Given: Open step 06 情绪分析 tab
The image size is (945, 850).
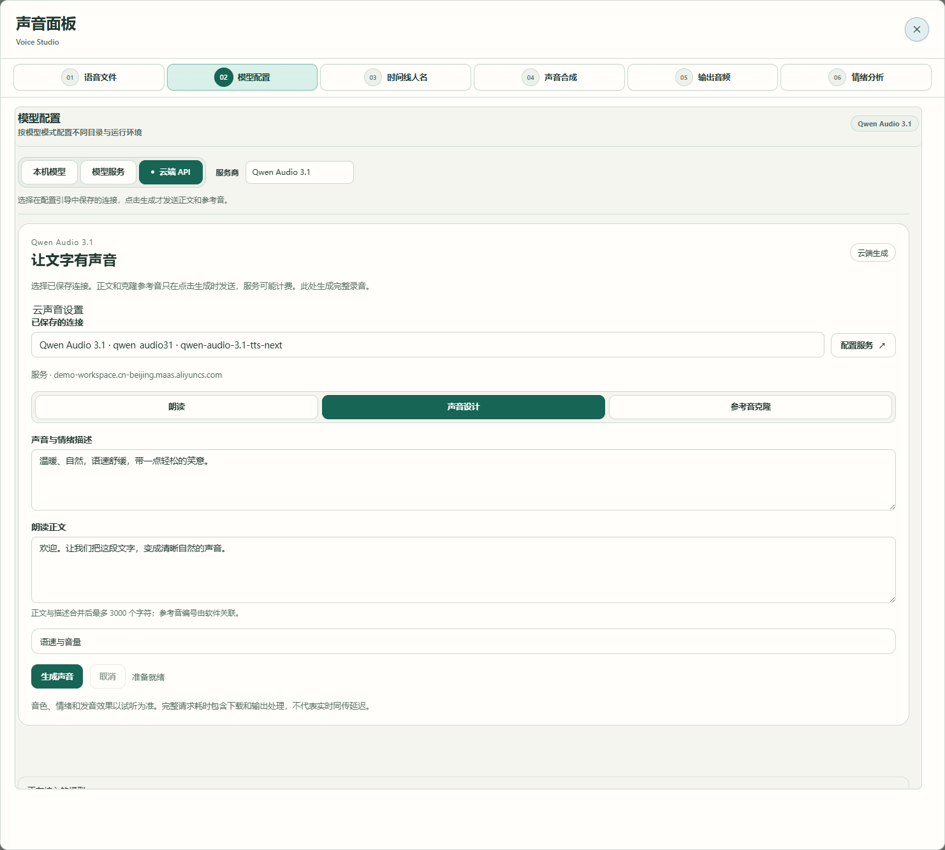Looking at the screenshot, I should click(856, 77).
